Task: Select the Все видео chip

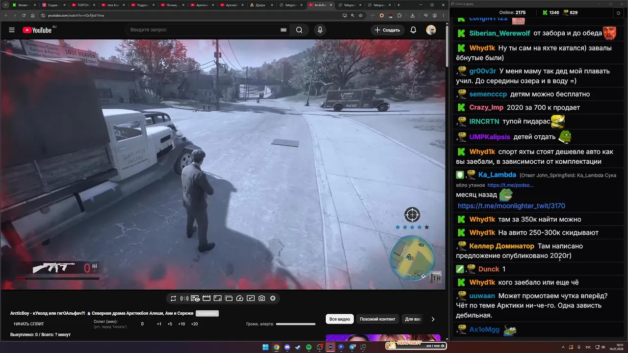Action: point(340,319)
